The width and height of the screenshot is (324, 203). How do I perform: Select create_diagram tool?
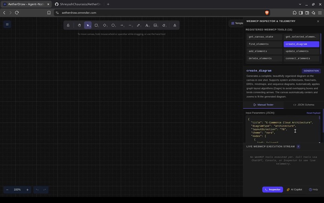[x=301, y=44]
